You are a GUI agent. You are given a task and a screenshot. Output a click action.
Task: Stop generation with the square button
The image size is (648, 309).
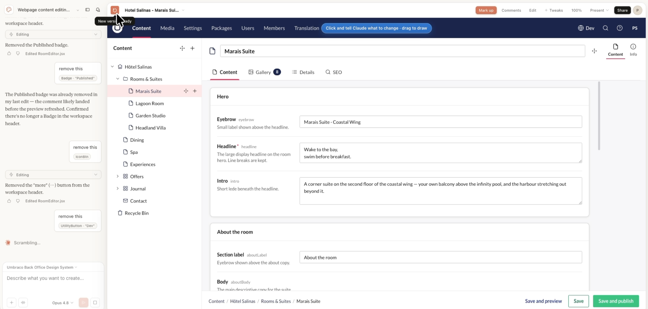click(x=95, y=302)
